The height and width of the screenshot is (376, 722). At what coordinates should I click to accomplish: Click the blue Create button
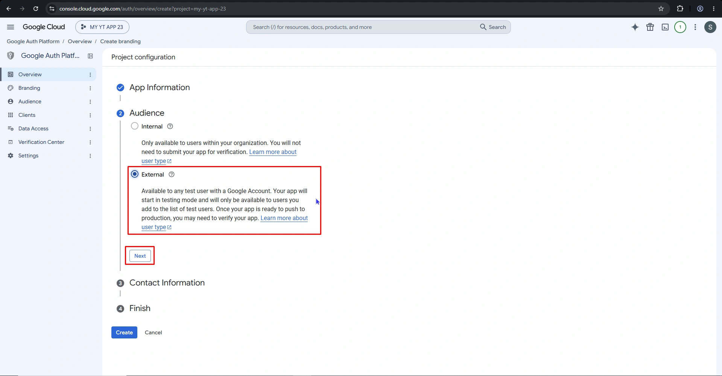pyautogui.click(x=124, y=332)
